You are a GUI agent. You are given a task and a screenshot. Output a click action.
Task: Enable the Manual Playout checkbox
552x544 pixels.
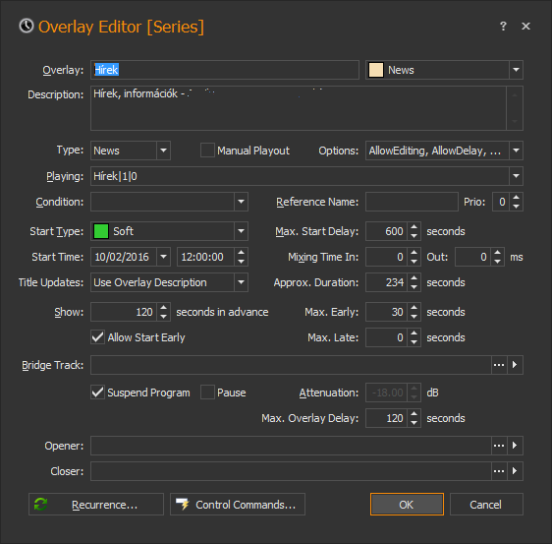pyautogui.click(x=207, y=151)
